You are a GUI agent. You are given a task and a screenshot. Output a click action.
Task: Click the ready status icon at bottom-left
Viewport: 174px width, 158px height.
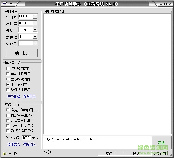pos(5,154)
